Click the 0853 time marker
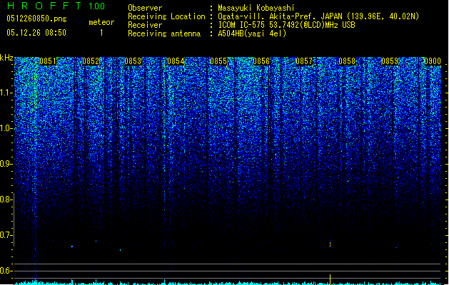 pos(133,61)
